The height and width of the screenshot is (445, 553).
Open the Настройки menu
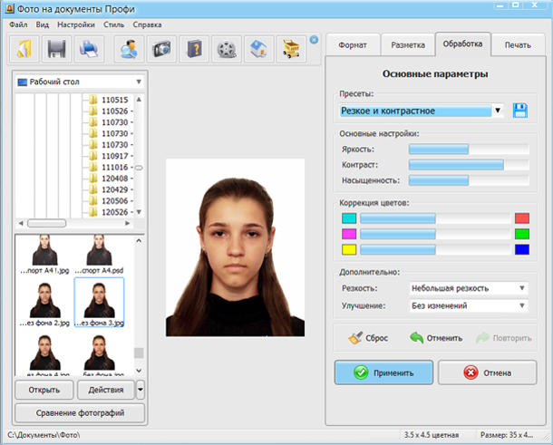[x=76, y=24]
